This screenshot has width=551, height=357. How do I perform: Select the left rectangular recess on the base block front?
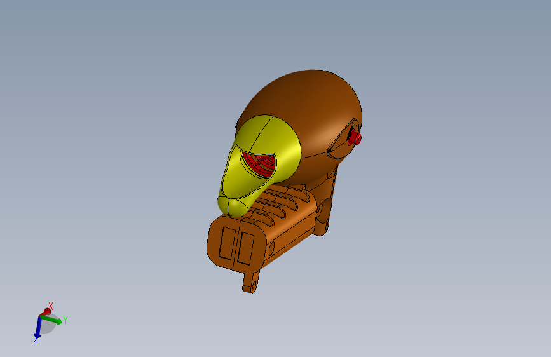227,243
